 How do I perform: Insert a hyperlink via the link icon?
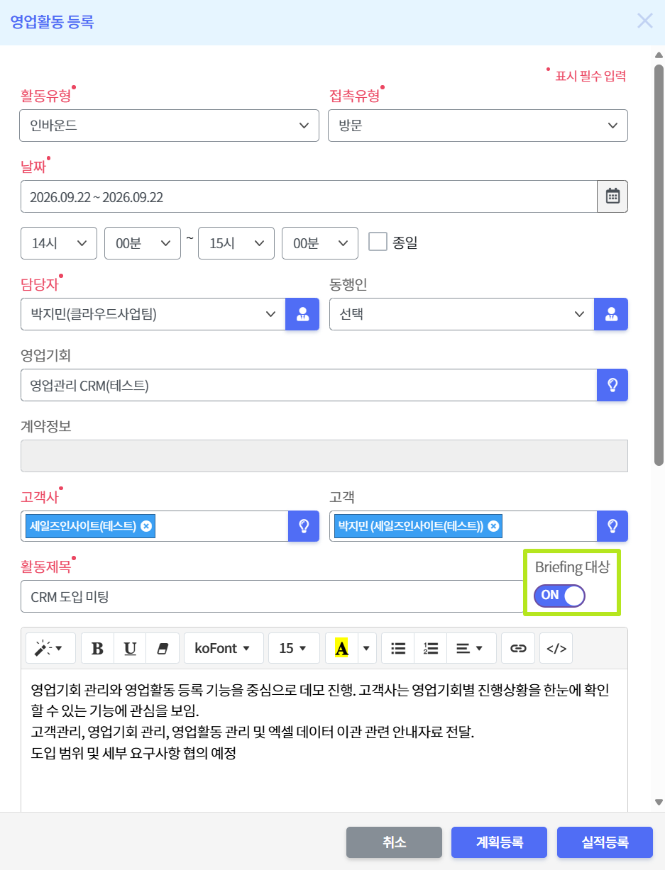tap(518, 648)
